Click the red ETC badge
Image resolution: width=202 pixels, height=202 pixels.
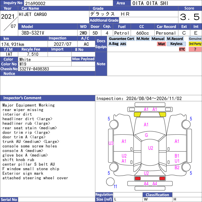182,49
